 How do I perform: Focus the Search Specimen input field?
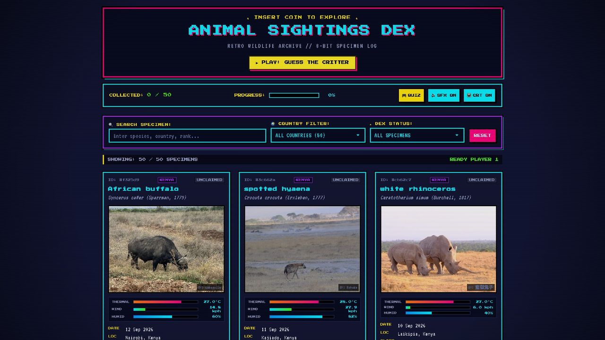[188, 136]
